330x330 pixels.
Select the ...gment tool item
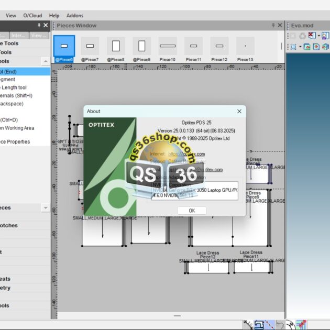pyautogui.click(x=25, y=80)
